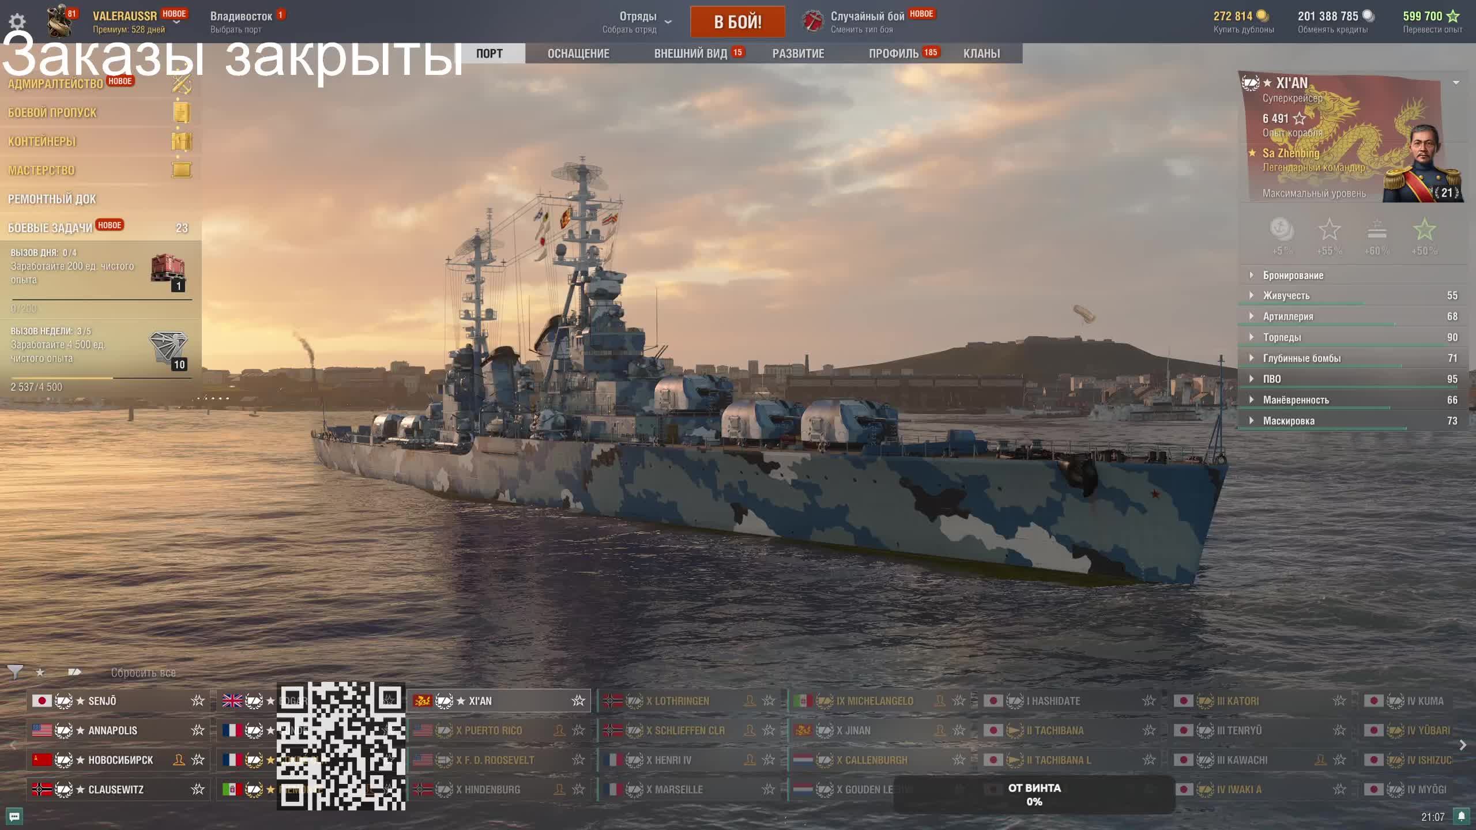Open the Battle Pass icon
The image size is (1476, 830).
pos(181,112)
